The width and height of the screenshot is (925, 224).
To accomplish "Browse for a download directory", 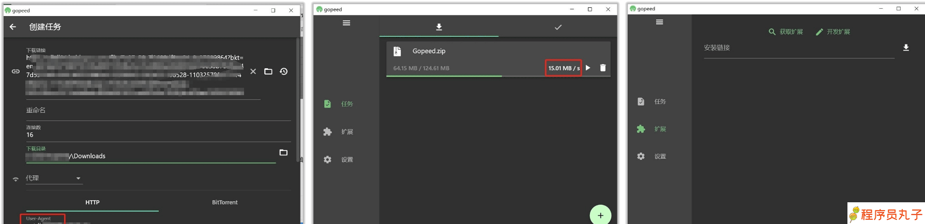I will pos(283,153).
